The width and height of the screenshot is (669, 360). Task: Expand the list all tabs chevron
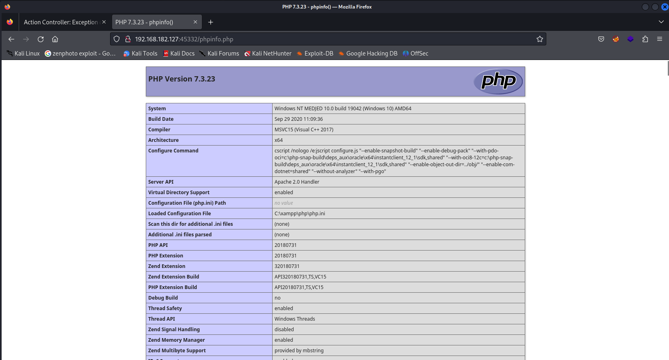point(661,22)
